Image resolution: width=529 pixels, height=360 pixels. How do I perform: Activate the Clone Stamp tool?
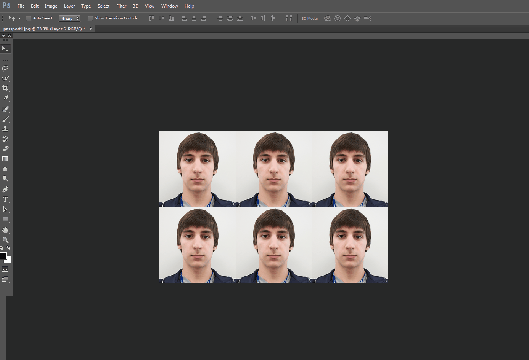tap(6, 129)
